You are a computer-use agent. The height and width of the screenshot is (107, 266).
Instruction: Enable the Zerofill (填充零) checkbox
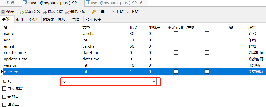click(4, 104)
